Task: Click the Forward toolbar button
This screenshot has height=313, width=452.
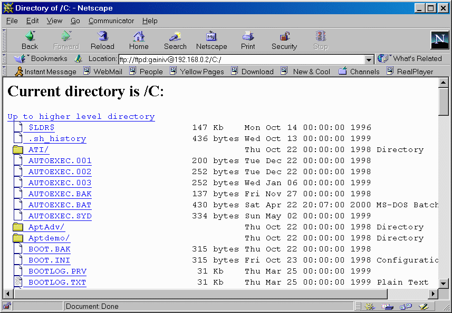Action: tap(66, 40)
